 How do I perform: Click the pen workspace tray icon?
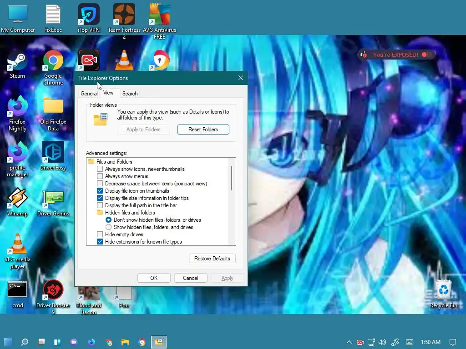coord(395,342)
